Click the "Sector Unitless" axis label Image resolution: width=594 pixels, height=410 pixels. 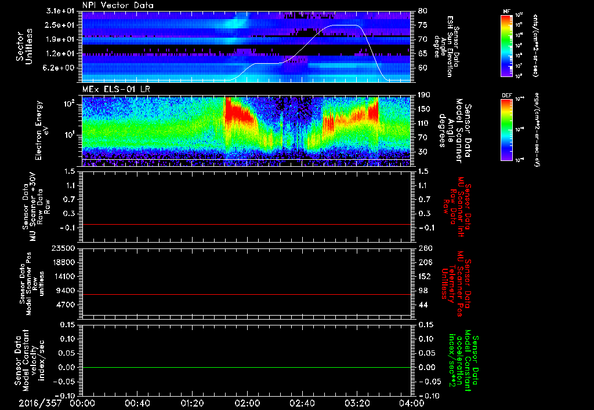[x=24, y=46]
